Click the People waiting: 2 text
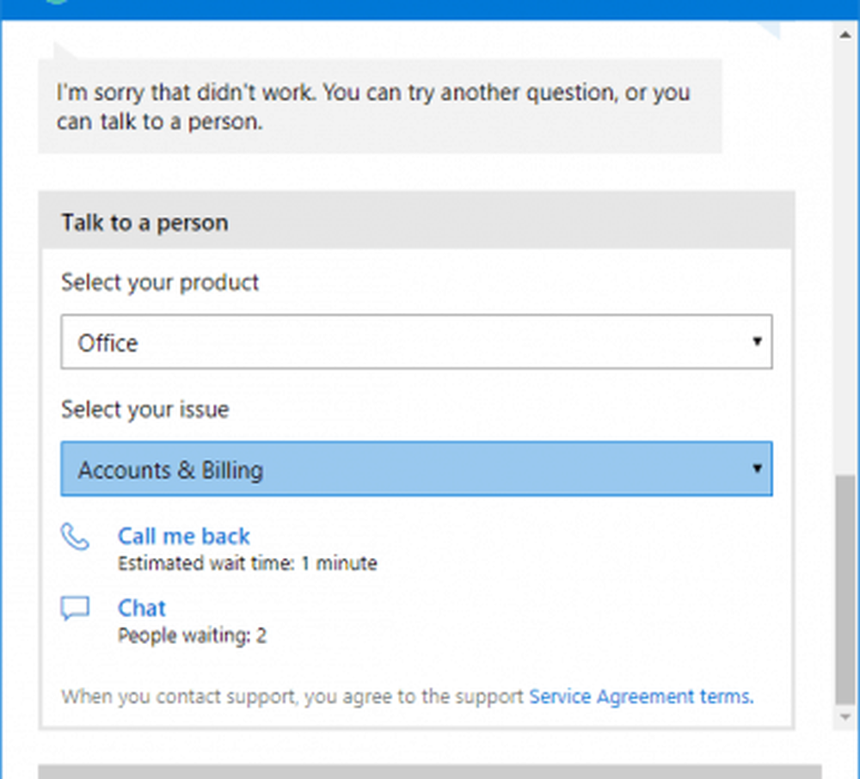 tap(192, 636)
